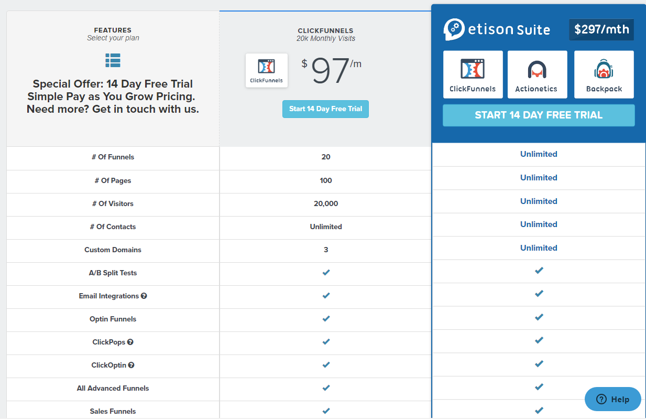
Task: Click ClickFunnels 'Unlimited' value for contacts
Action: [326, 227]
